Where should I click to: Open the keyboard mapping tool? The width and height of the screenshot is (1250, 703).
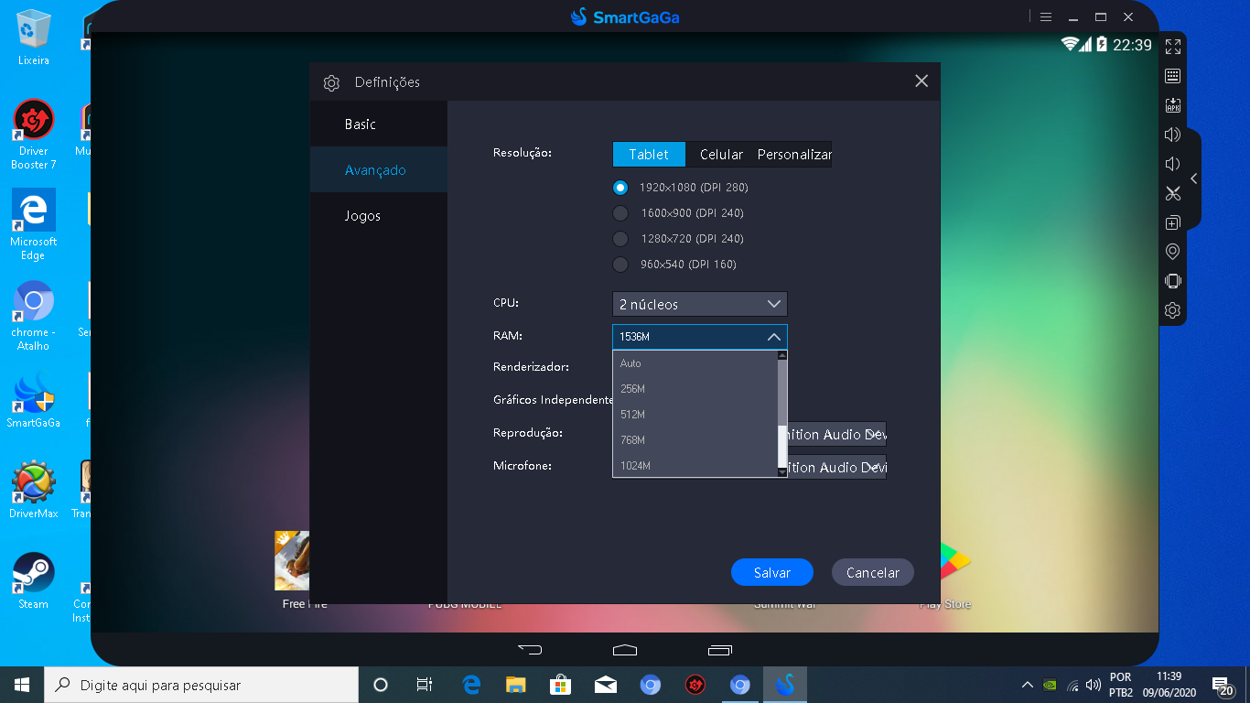pyautogui.click(x=1172, y=76)
